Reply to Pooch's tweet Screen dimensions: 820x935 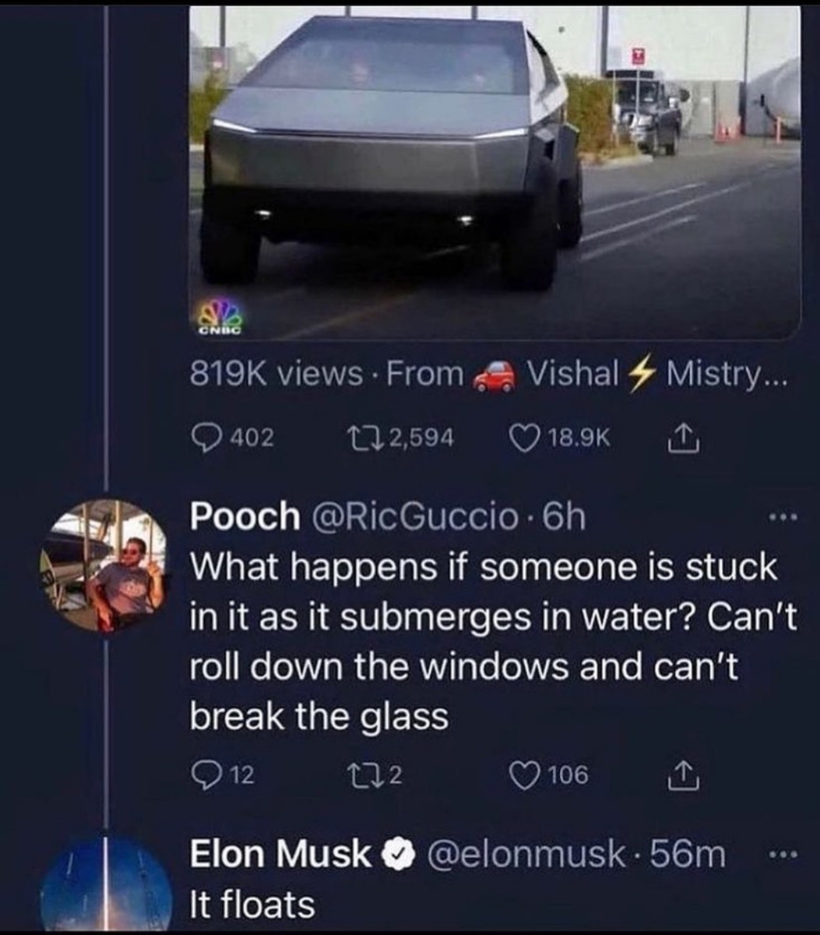205,774
